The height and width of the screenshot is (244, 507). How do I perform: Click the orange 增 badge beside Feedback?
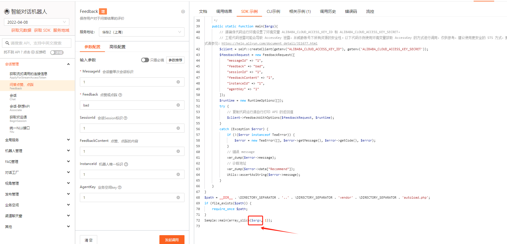coord(103,11)
